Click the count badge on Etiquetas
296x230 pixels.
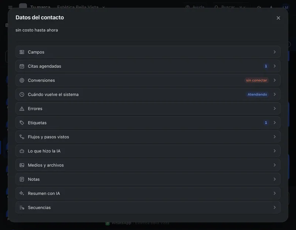click(266, 123)
